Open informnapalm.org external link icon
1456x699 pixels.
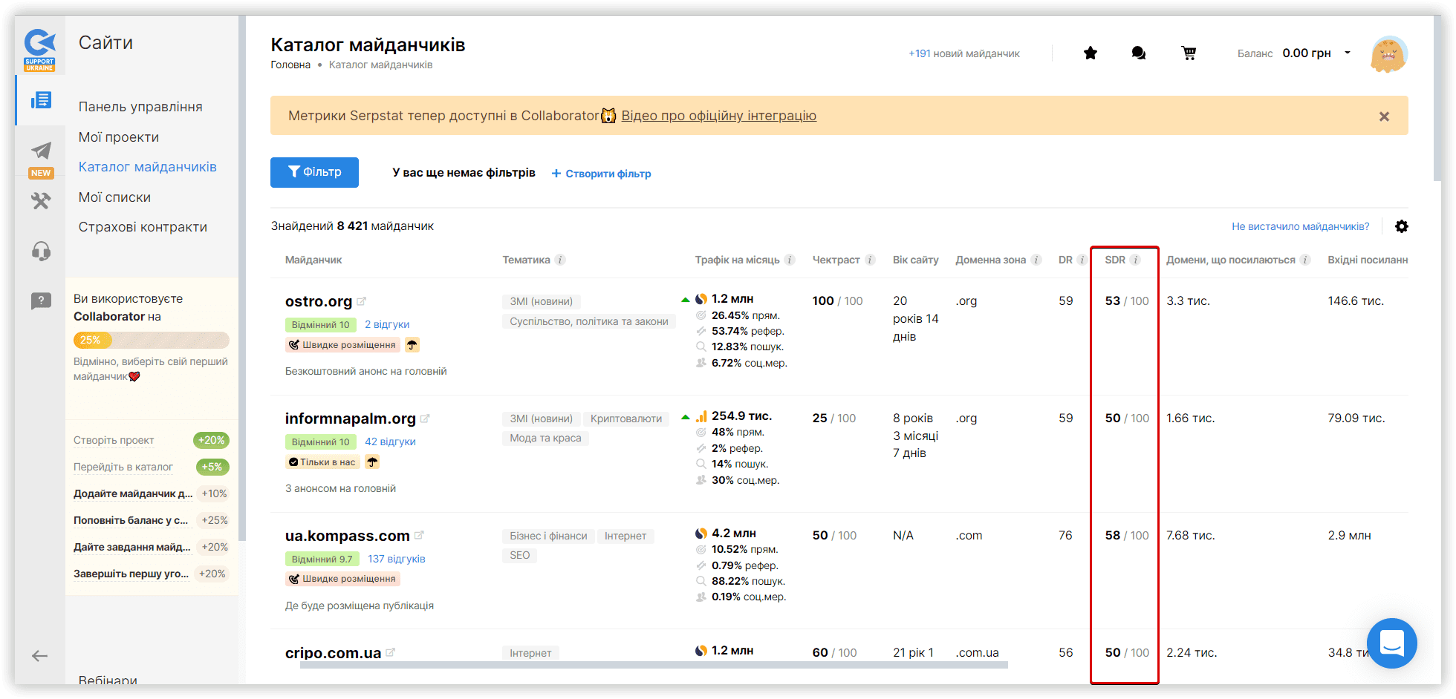425,419
